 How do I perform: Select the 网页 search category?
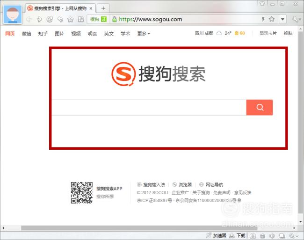[10, 34]
